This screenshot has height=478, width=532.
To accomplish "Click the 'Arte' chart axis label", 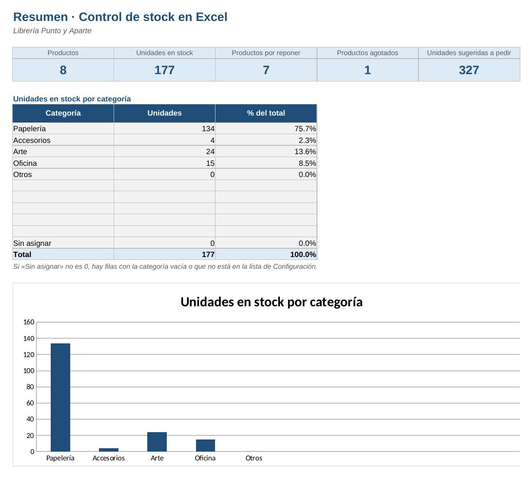I will 157,458.
